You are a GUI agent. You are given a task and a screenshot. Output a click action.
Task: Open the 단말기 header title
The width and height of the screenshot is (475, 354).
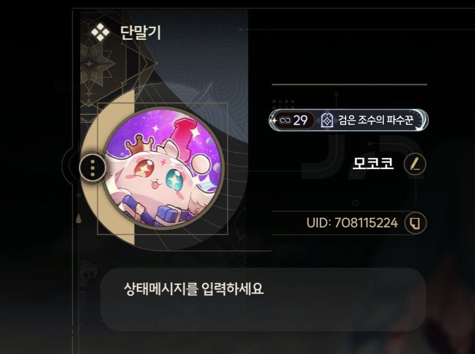(140, 33)
